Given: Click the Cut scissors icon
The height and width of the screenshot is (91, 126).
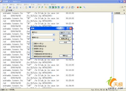Looking at the screenshot, I should (x=20, y=7).
